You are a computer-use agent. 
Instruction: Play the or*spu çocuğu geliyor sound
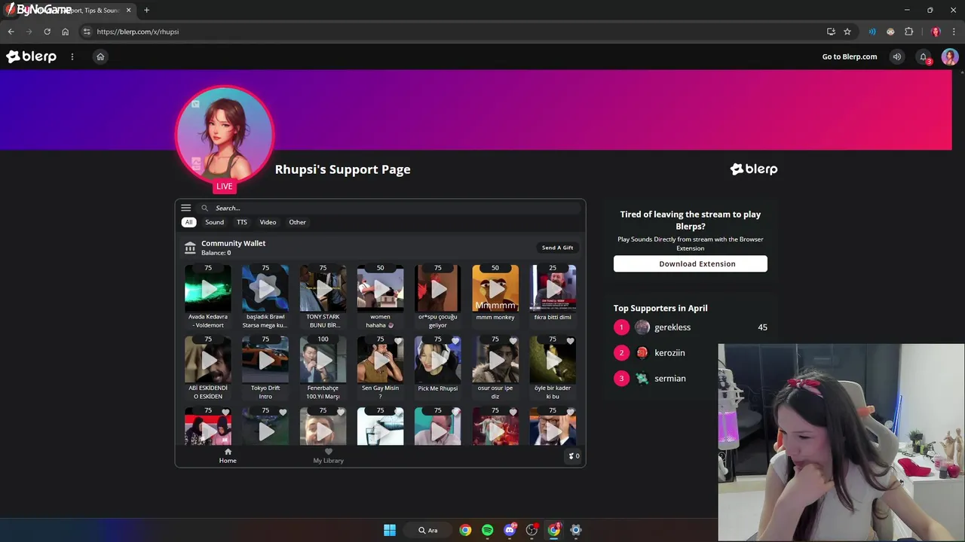click(438, 288)
